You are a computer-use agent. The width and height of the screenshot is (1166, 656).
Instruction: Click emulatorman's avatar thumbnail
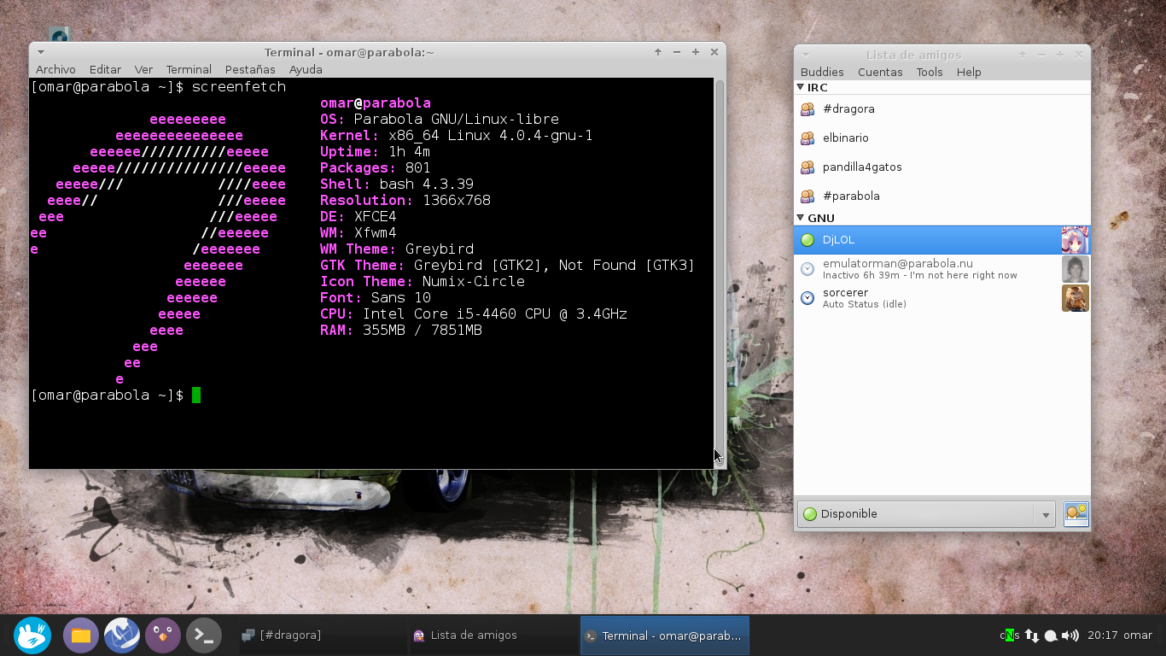1075,269
